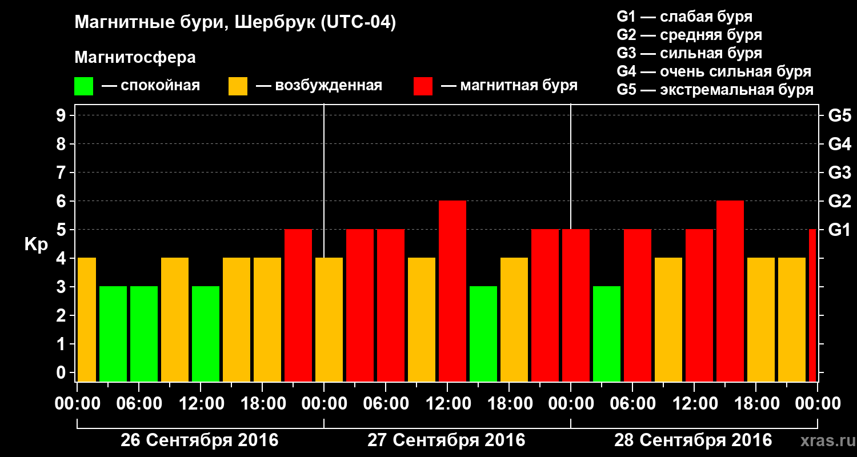Select the orange bar just before 12:00 on 26 September
Image resolution: width=857 pixels, height=457 pixels.
tap(175, 320)
